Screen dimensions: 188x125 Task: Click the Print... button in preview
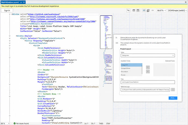click(x=173, y=98)
